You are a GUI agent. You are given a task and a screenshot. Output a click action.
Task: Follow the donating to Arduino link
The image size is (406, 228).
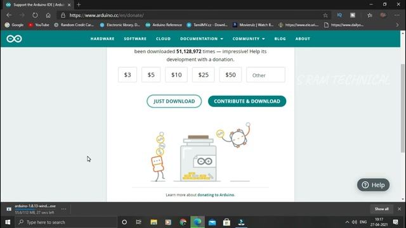[216, 195]
